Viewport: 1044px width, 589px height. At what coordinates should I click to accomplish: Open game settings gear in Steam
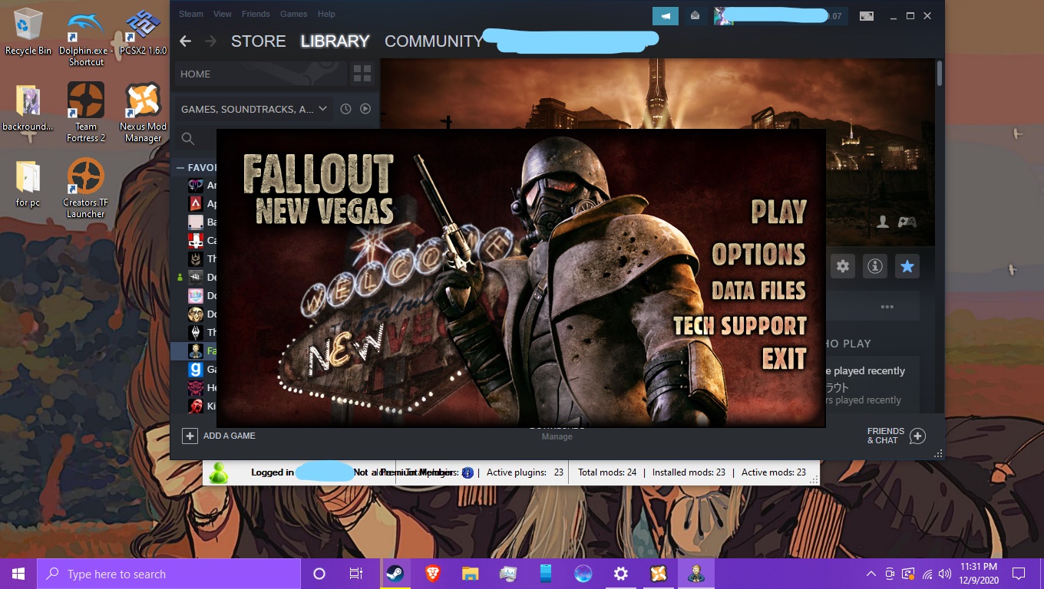(x=843, y=266)
